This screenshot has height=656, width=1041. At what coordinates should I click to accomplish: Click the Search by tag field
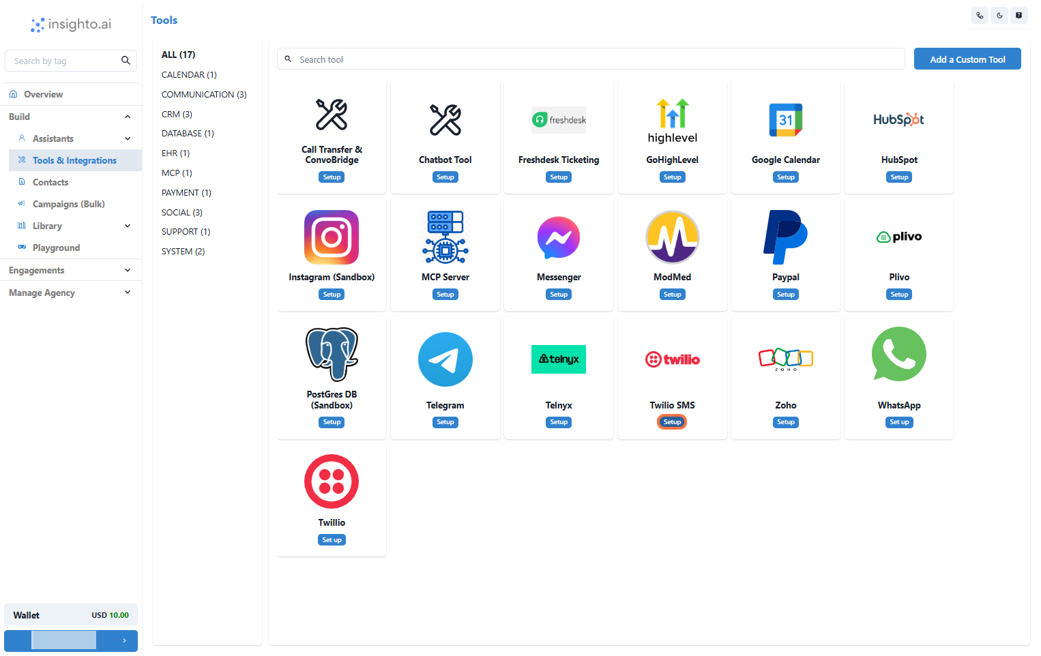coord(71,61)
